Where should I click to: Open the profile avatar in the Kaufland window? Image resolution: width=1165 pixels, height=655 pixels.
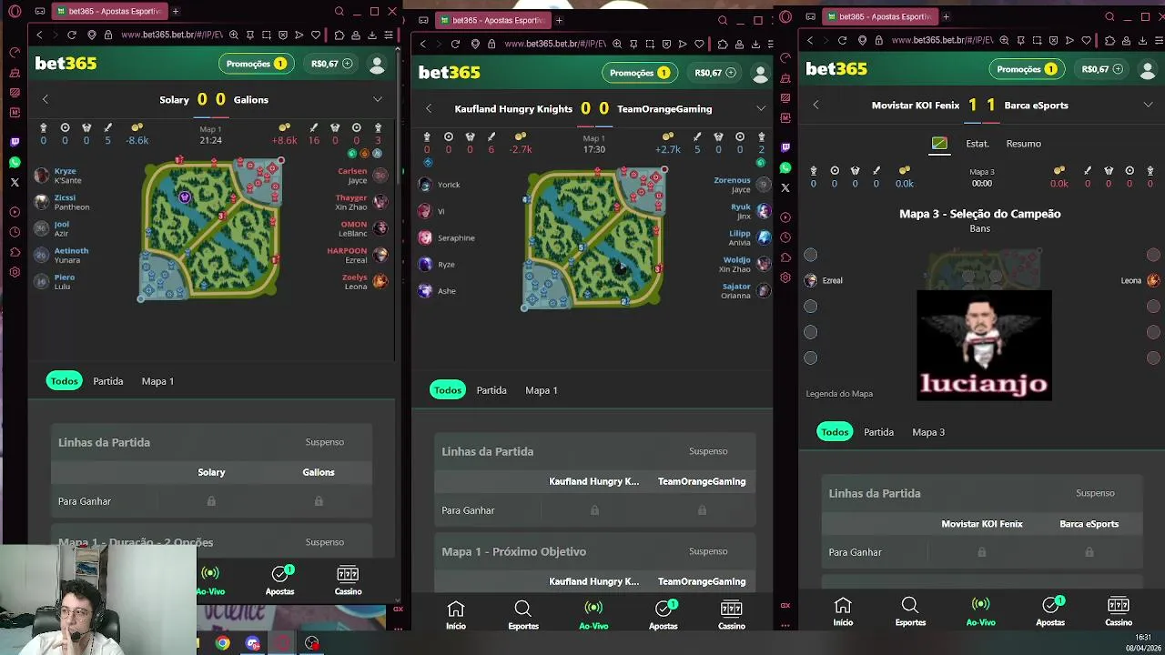pyautogui.click(x=760, y=73)
